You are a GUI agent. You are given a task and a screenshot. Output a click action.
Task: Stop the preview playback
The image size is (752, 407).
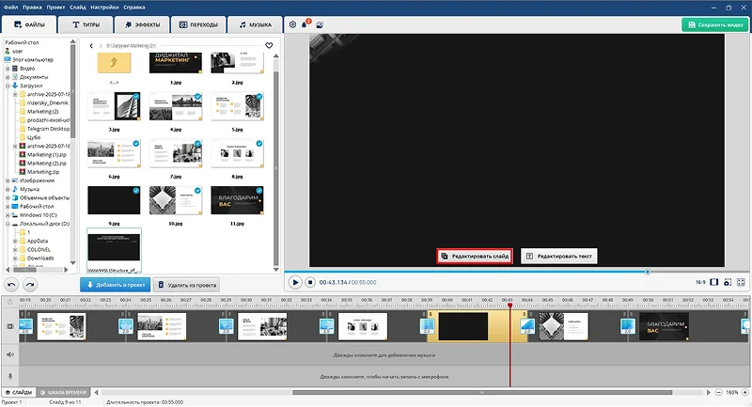pos(310,282)
